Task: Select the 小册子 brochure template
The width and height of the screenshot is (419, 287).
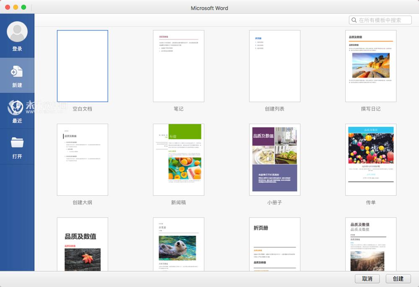Action: coord(275,159)
